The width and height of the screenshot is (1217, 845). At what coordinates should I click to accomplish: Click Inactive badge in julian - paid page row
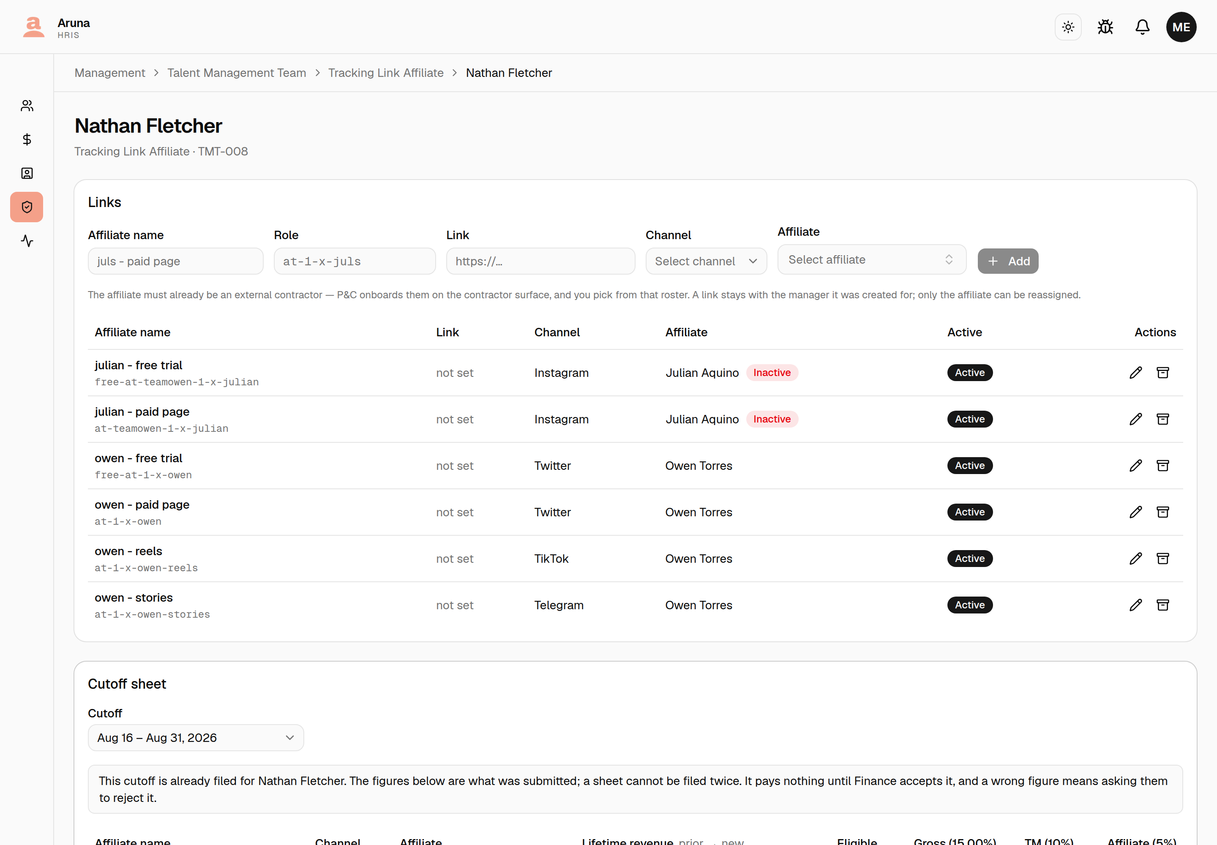point(772,419)
